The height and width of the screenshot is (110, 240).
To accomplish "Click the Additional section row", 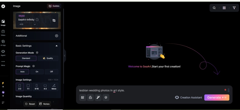I will coord(37,36).
